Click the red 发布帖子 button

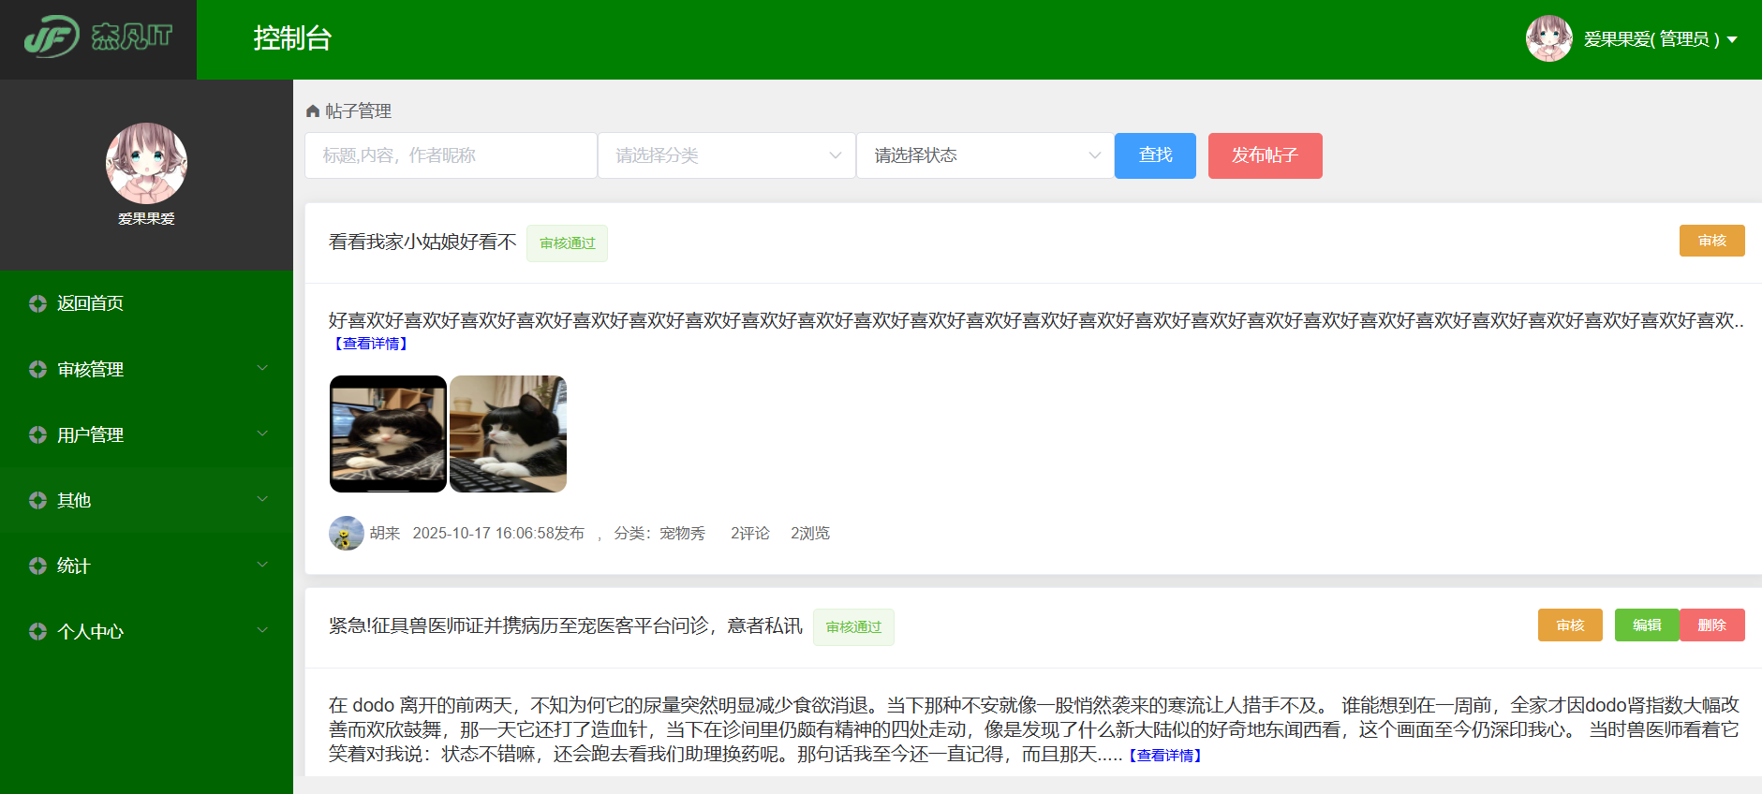pyautogui.click(x=1265, y=155)
